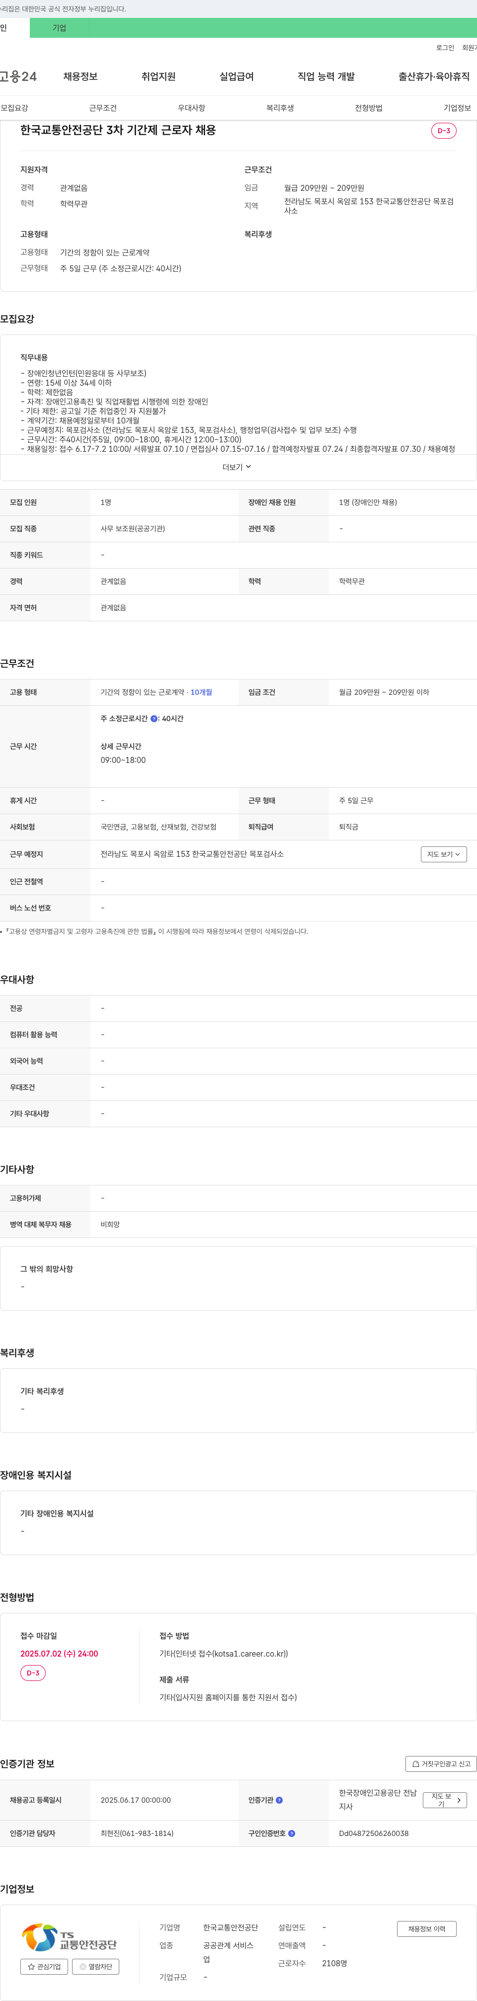The width and height of the screenshot is (477, 2001).
Task: Click the TS 교통안전공단 company logo
Action: click(x=69, y=1938)
